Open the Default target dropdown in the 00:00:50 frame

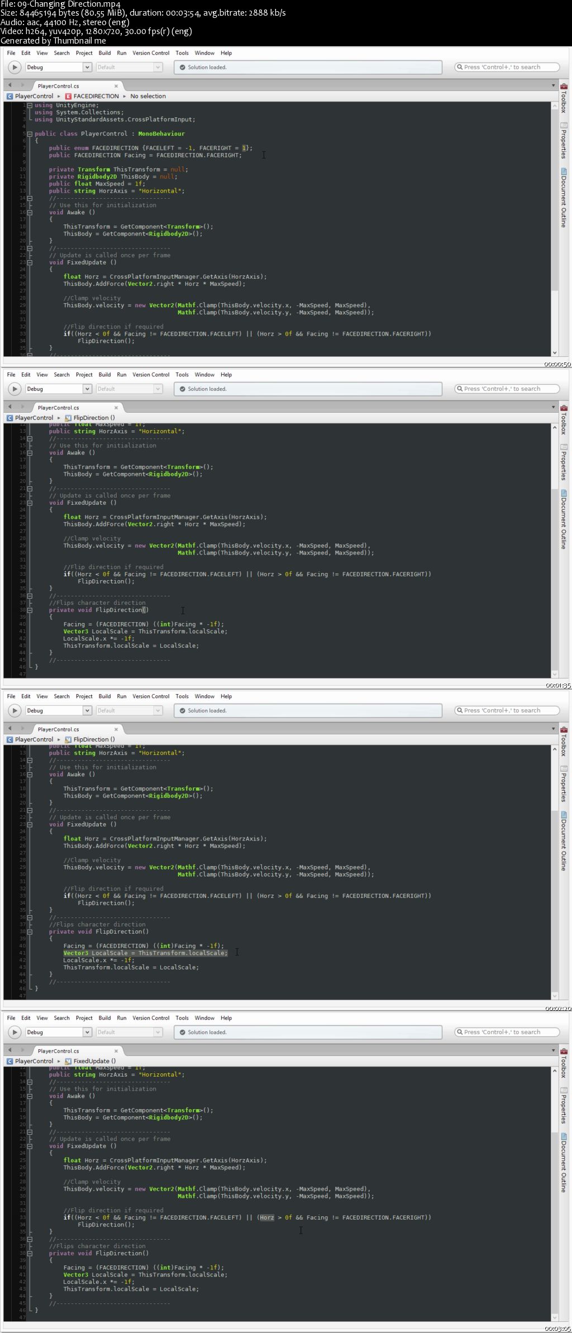(x=128, y=68)
